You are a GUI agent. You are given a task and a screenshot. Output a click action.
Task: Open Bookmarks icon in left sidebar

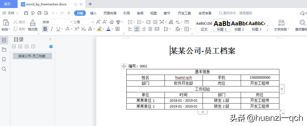(x=4, y=59)
